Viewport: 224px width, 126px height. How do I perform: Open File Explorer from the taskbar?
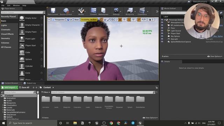pyautogui.click(x=75, y=123)
